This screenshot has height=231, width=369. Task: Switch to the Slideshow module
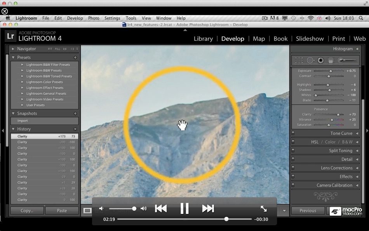point(310,38)
